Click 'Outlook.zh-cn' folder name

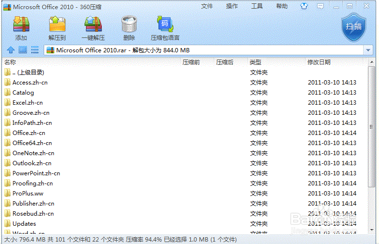click(32, 163)
